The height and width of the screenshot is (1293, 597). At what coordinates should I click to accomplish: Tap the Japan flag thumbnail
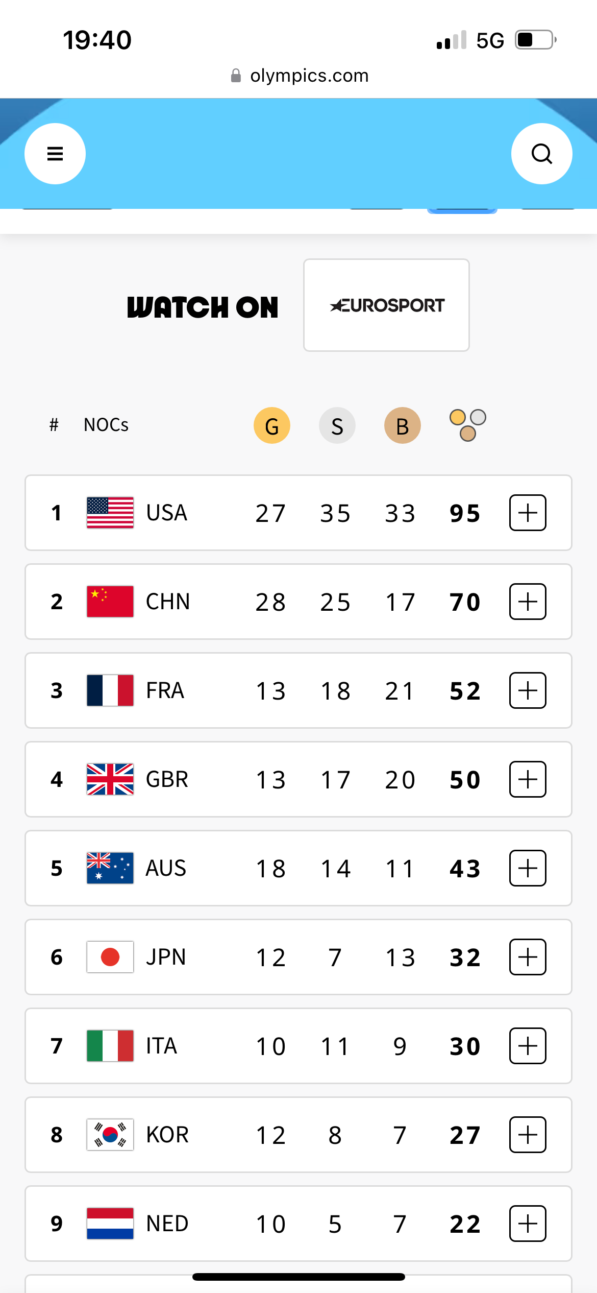pyautogui.click(x=110, y=957)
